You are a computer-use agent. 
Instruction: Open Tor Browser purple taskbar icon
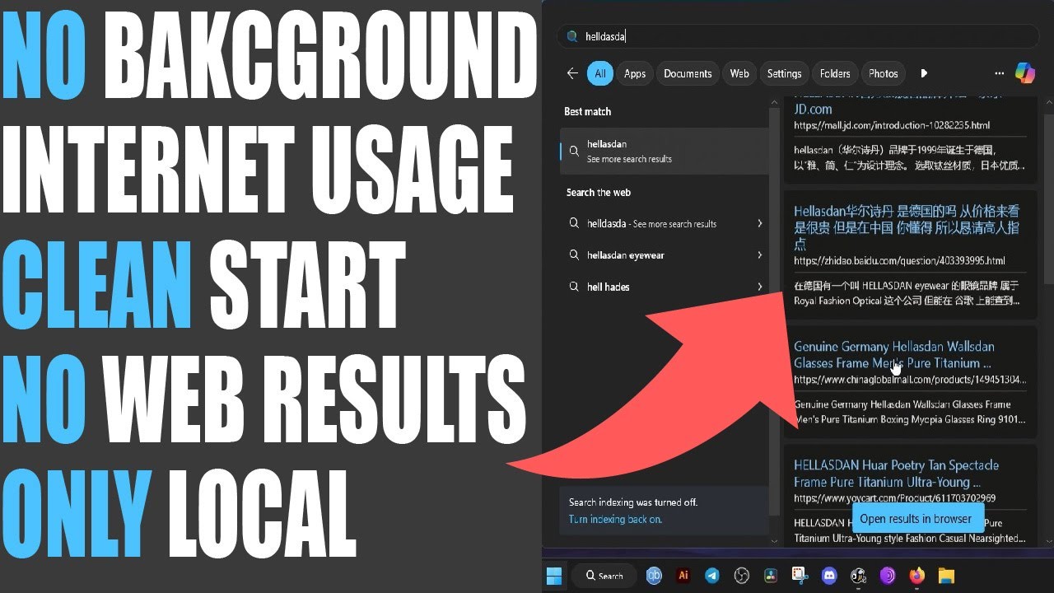(888, 576)
